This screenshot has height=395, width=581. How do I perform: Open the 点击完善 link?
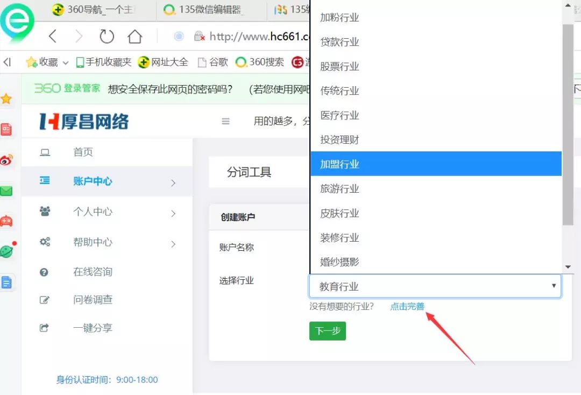click(x=407, y=306)
